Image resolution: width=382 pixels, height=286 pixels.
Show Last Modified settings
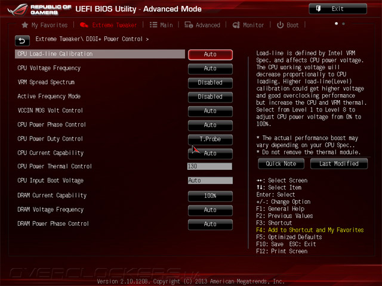339,164
